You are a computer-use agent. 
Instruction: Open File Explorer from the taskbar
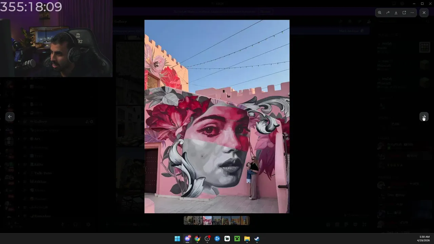pos(247,239)
